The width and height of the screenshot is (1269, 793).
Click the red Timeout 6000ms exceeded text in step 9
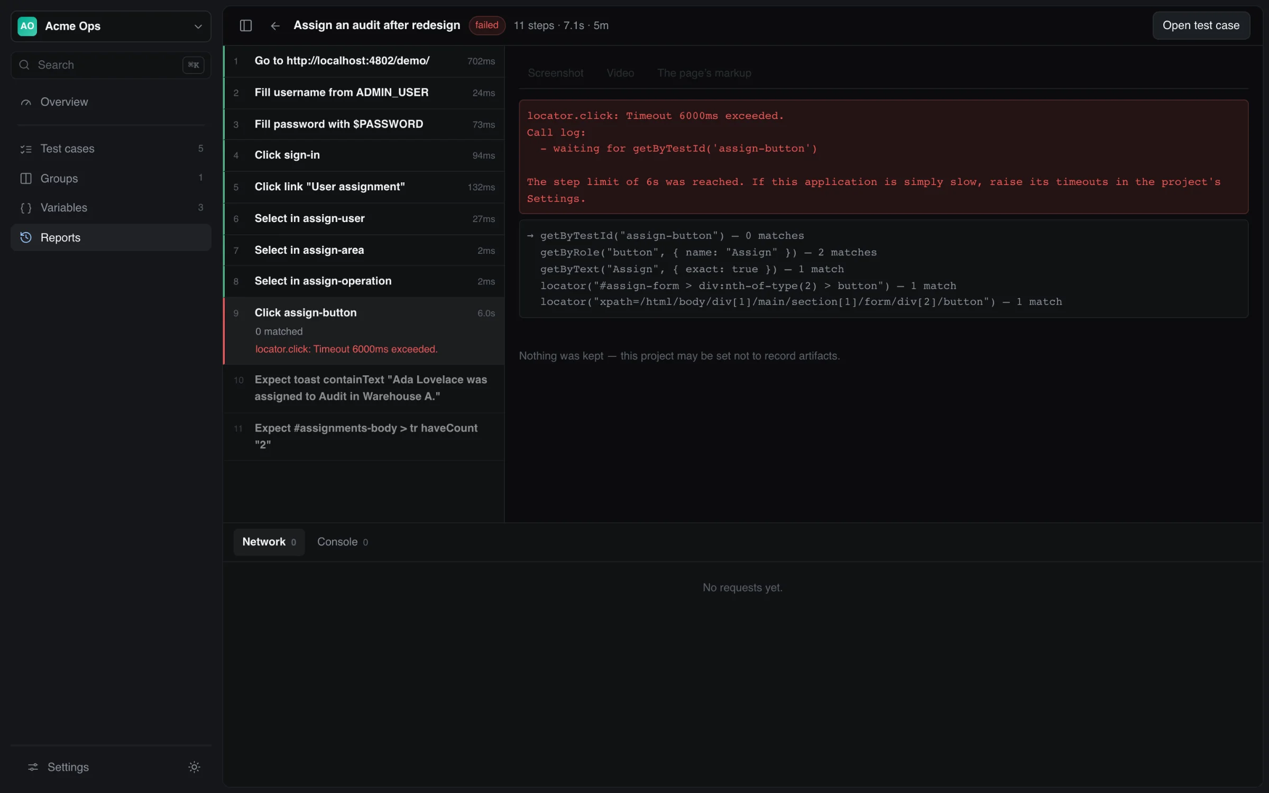[x=346, y=349]
